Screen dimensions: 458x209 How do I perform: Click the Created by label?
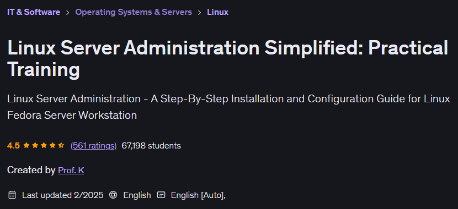31,170
